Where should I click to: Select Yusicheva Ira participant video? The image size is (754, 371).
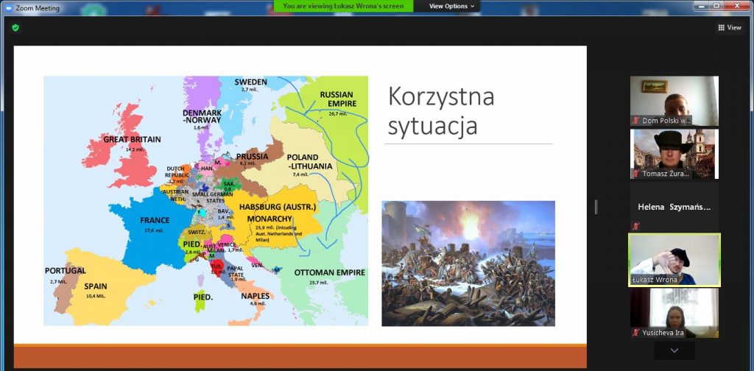pyautogui.click(x=674, y=312)
